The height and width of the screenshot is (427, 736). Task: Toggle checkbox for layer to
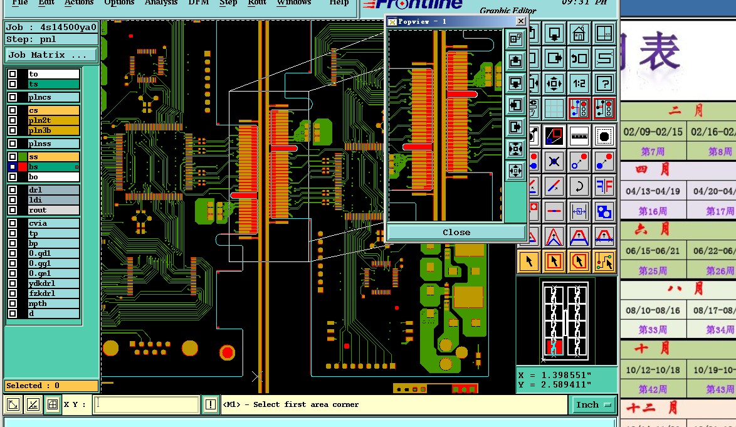[x=13, y=73]
